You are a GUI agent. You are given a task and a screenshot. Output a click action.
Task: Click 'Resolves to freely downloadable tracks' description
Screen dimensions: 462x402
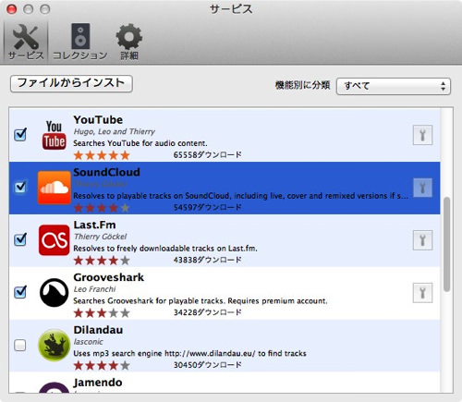(x=165, y=249)
